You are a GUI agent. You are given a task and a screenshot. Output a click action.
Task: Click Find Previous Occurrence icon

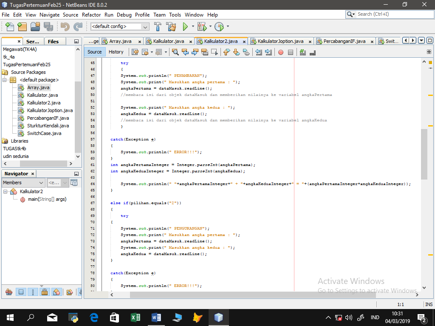185,52
